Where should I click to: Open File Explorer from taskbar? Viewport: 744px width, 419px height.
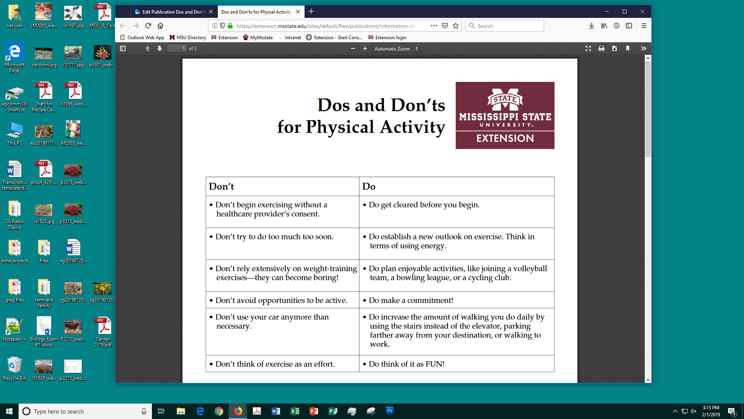(181, 411)
